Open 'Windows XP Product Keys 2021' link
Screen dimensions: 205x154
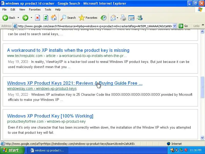pos(75,83)
